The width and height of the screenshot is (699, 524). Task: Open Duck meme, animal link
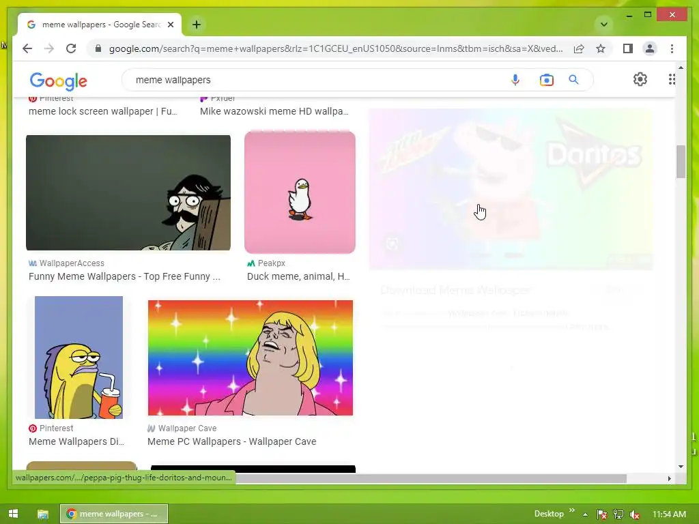pyautogui.click(x=298, y=276)
